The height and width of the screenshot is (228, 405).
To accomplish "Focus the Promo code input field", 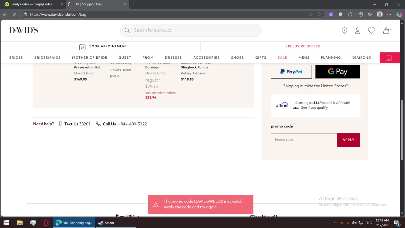I will tap(304, 140).
